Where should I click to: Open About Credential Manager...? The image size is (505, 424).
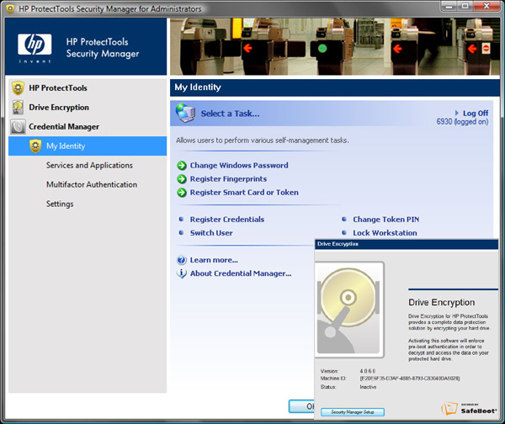coord(241,273)
